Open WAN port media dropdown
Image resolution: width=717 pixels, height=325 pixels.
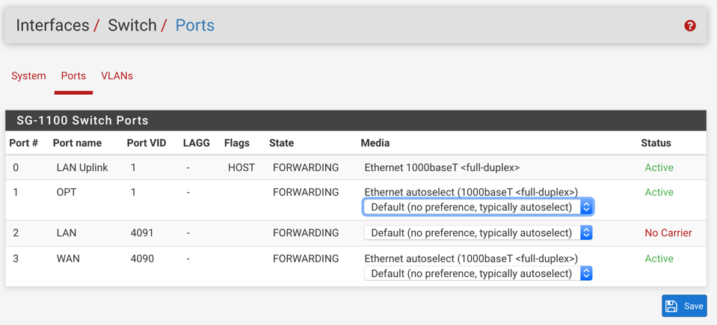click(478, 274)
